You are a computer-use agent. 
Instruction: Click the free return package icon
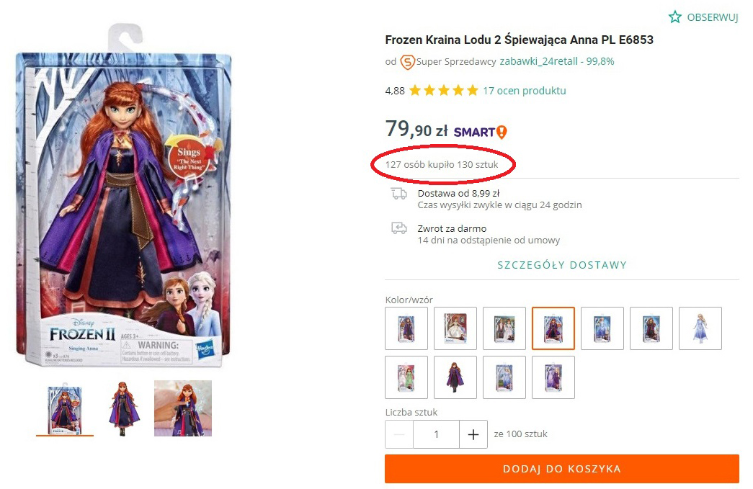coord(398,228)
